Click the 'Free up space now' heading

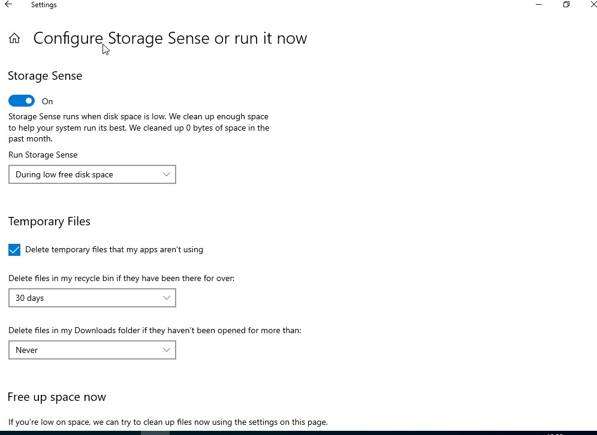[x=57, y=397]
